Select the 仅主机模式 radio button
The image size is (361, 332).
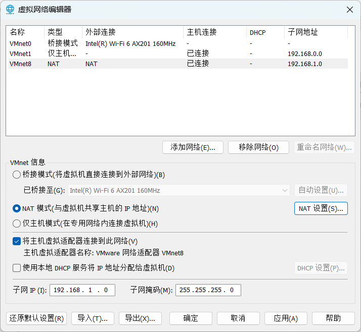17,224
